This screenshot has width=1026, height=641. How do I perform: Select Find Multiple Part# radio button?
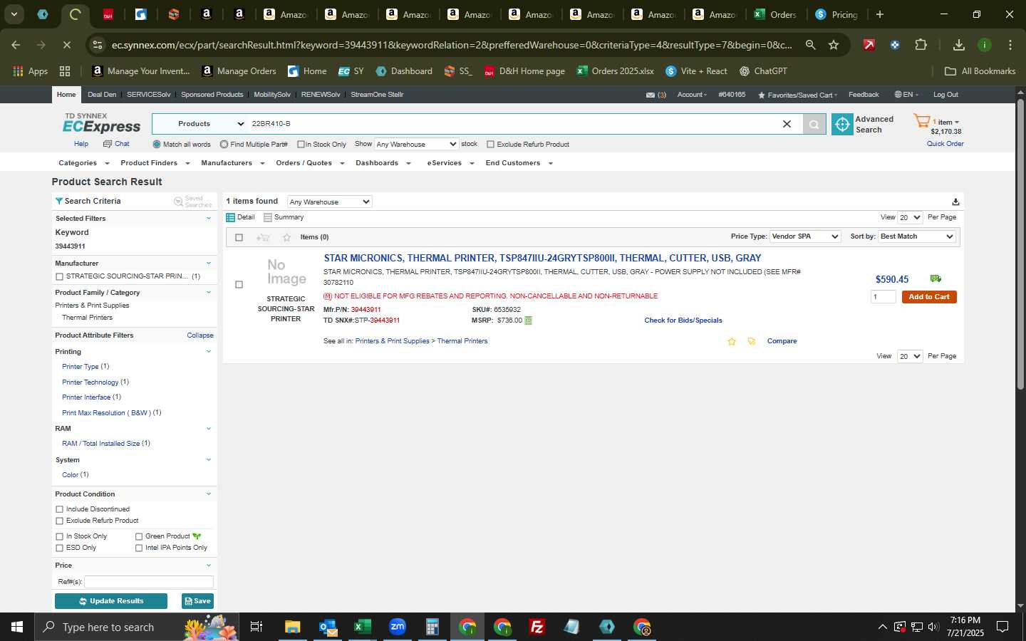[x=224, y=145]
